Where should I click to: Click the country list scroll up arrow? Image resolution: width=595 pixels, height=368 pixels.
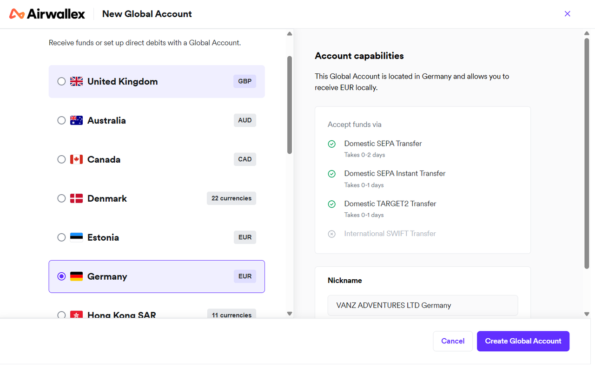tap(290, 33)
